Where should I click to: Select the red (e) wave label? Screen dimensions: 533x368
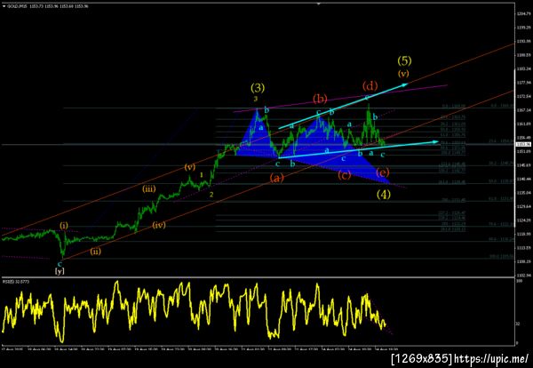[382, 172]
